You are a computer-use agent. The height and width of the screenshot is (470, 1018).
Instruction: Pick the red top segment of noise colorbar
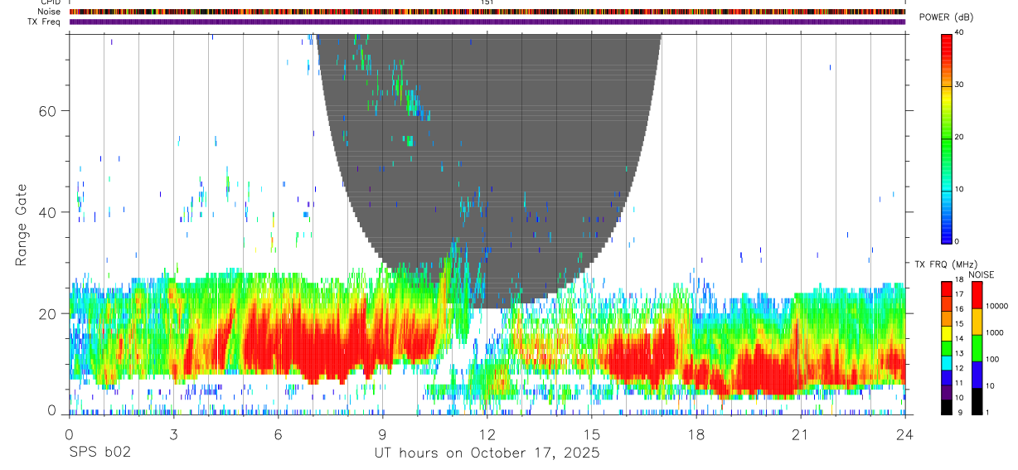coord(977,295)
